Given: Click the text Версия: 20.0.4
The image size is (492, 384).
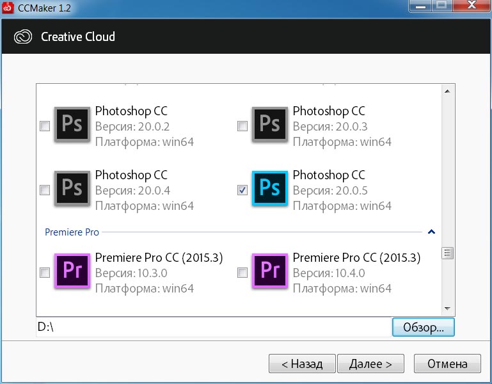Looking at the screenshot, I should tap(132, 191).
